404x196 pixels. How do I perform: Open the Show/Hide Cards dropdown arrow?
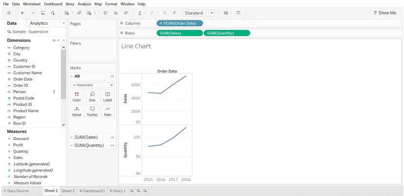(x=231, y=13)
